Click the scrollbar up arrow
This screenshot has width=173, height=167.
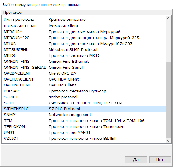click(168, 18)
